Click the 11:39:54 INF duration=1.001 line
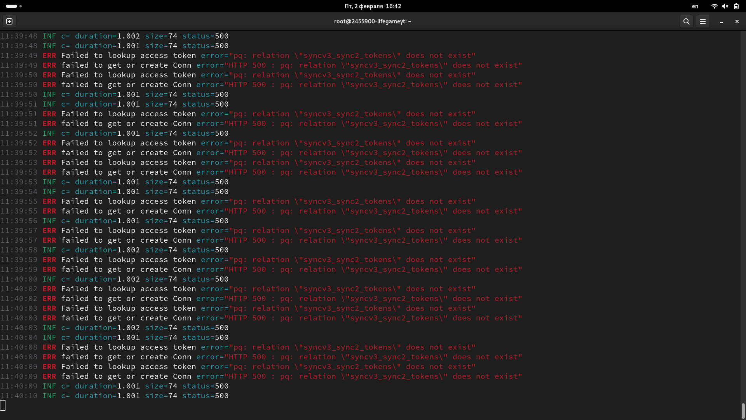 [115, 192]
